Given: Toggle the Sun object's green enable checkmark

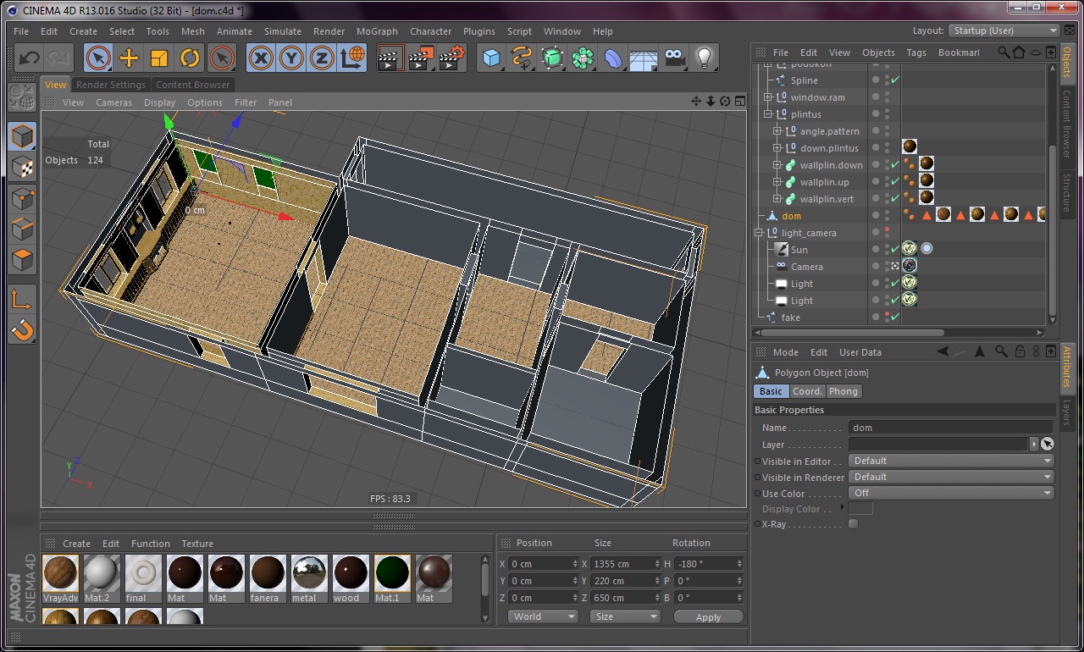Looking at the screenshot, I should (895, 250).
